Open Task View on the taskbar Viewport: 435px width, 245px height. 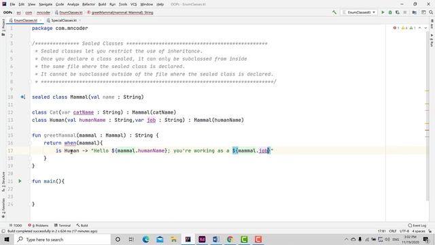(131, 240)
